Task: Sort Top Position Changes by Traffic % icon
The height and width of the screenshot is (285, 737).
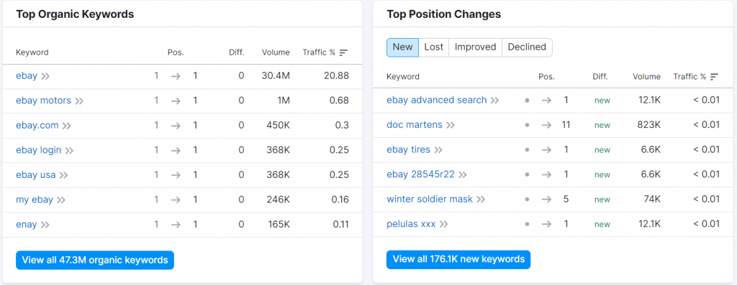Action: click(715, 77)
